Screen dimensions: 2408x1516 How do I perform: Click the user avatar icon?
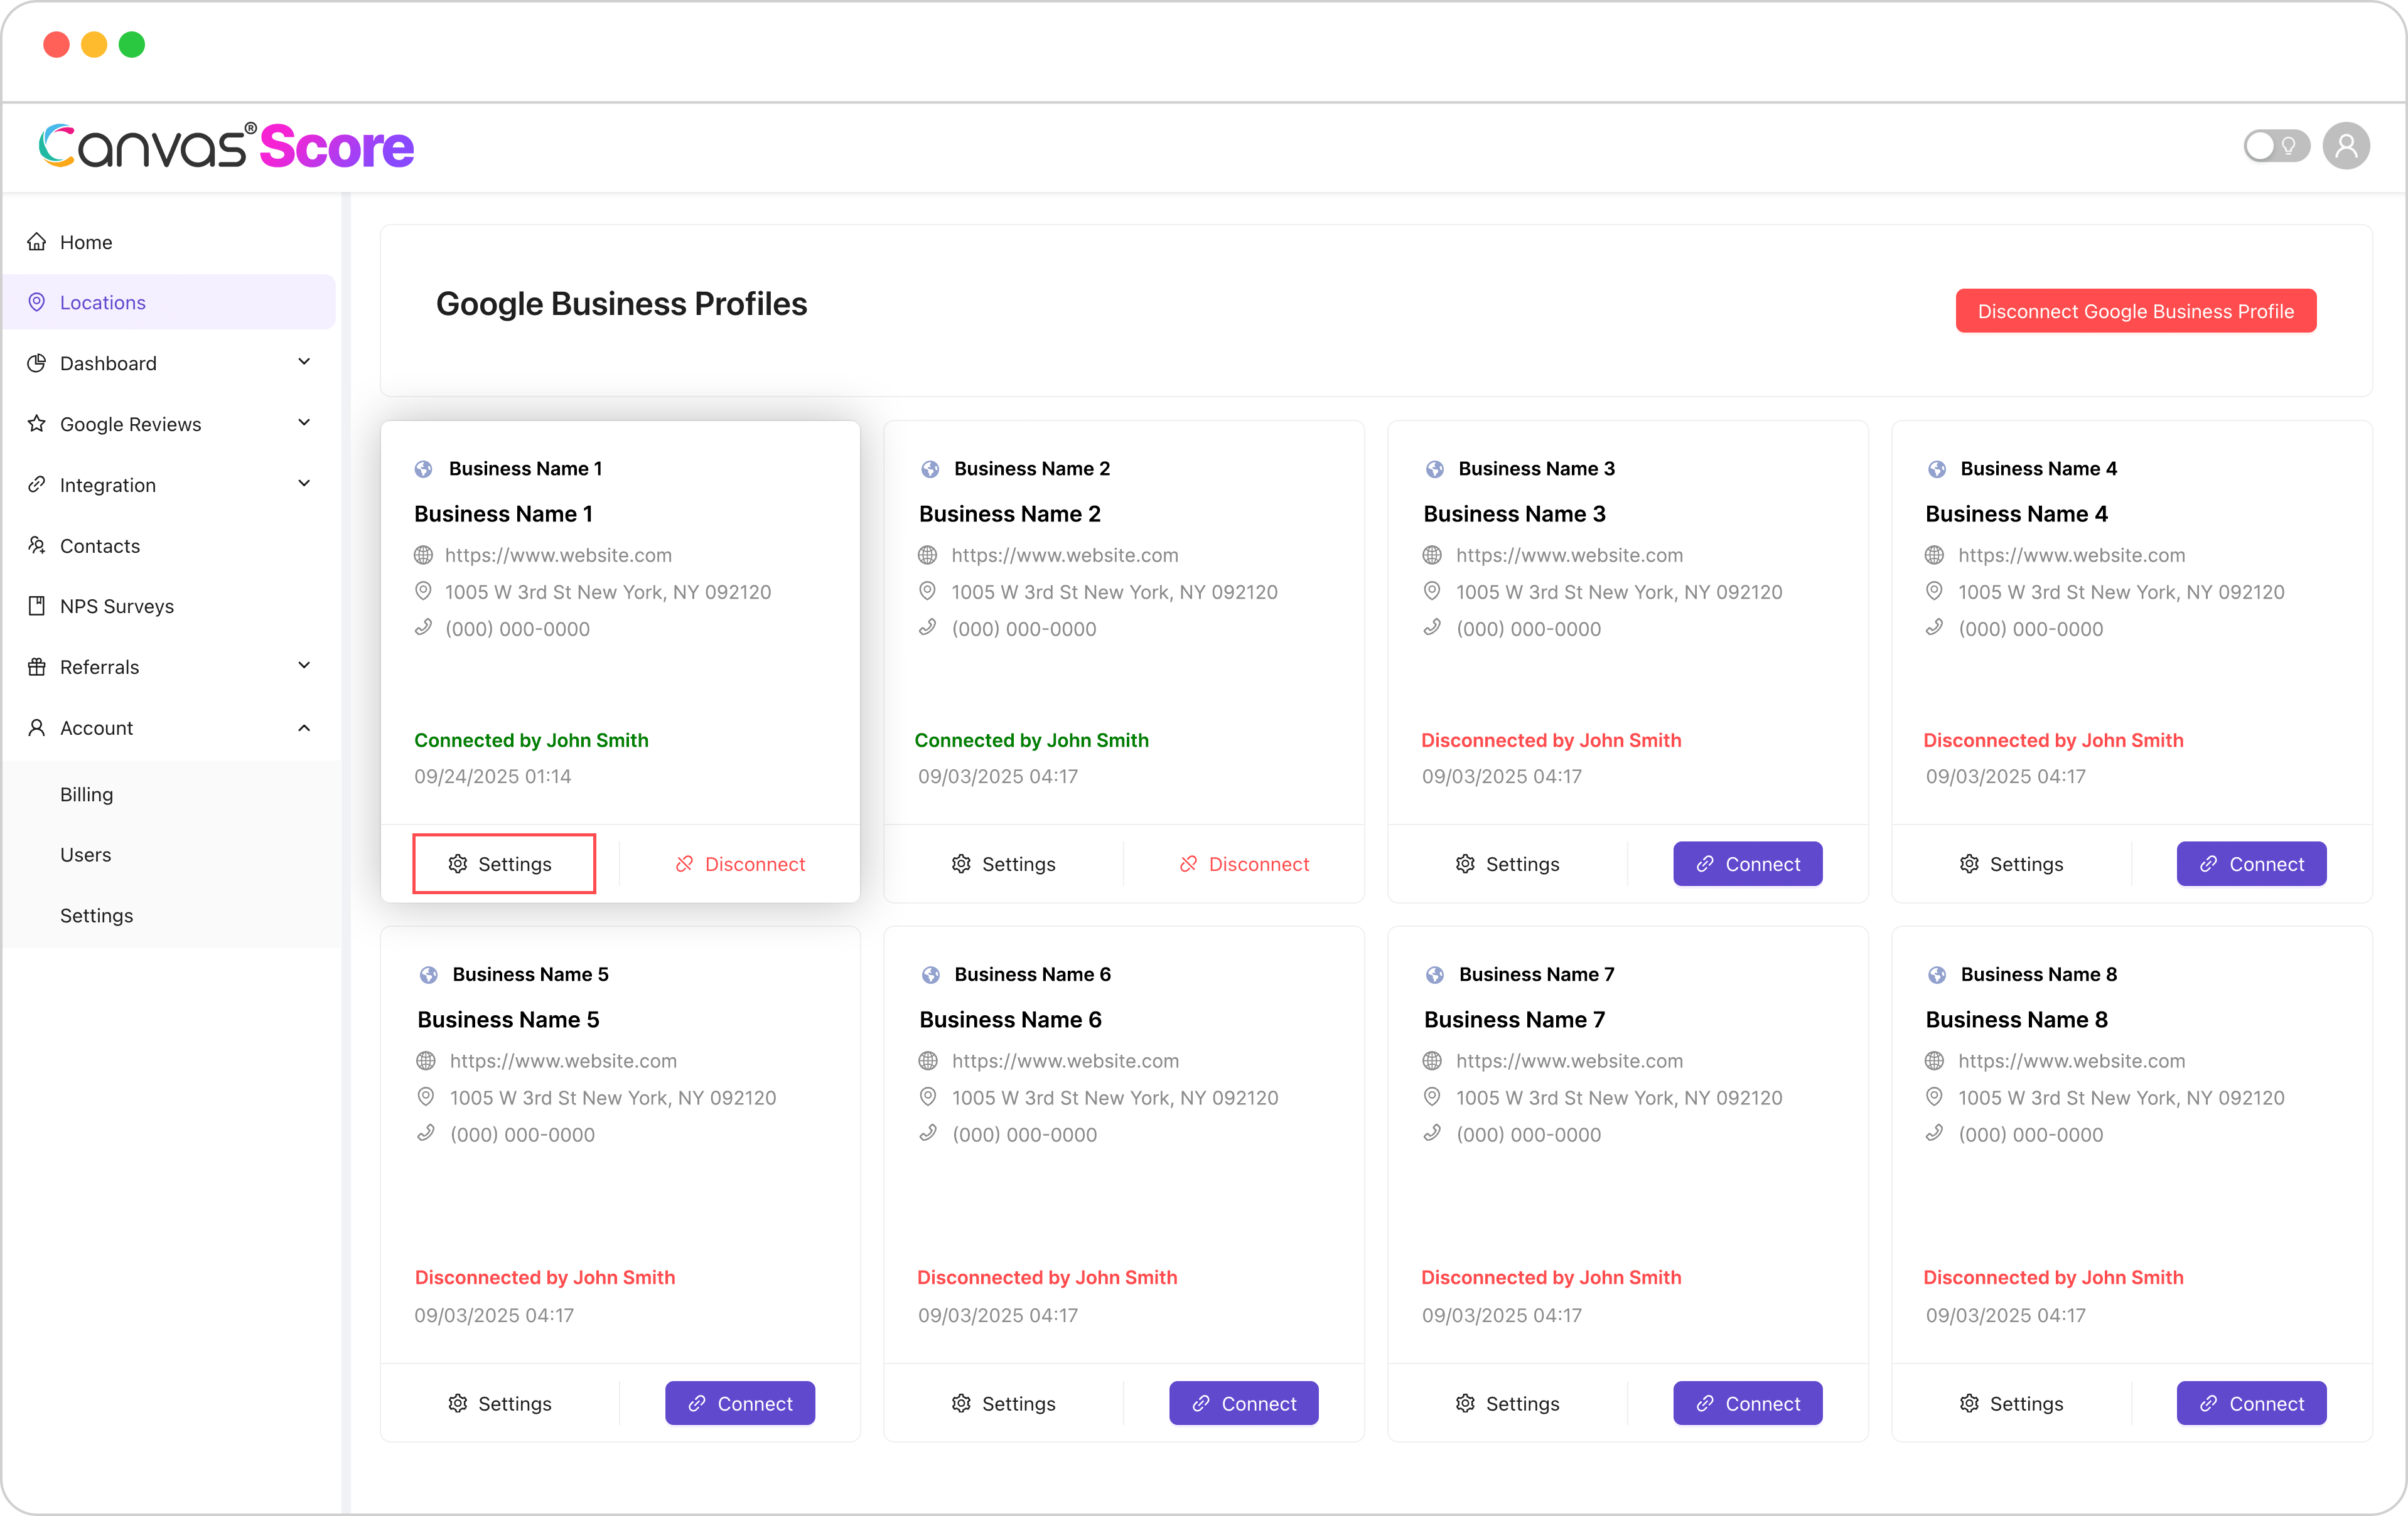[x=2345, y=147]
